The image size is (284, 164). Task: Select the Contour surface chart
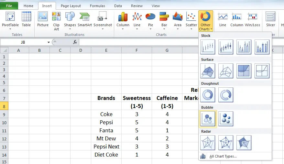click(x=244, y=71)
